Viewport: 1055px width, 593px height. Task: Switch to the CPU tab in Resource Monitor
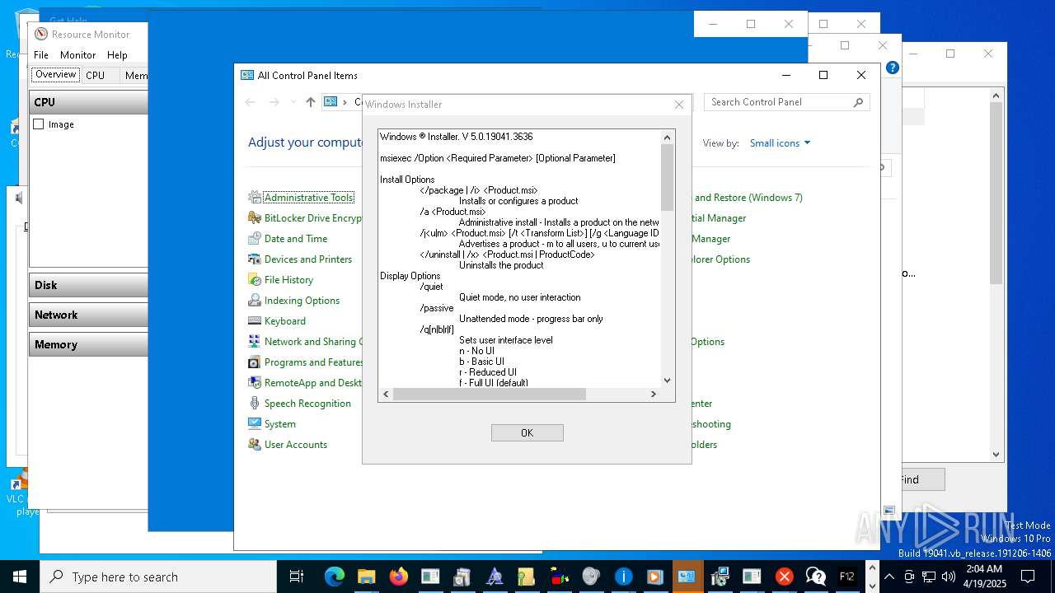(96, 75)
